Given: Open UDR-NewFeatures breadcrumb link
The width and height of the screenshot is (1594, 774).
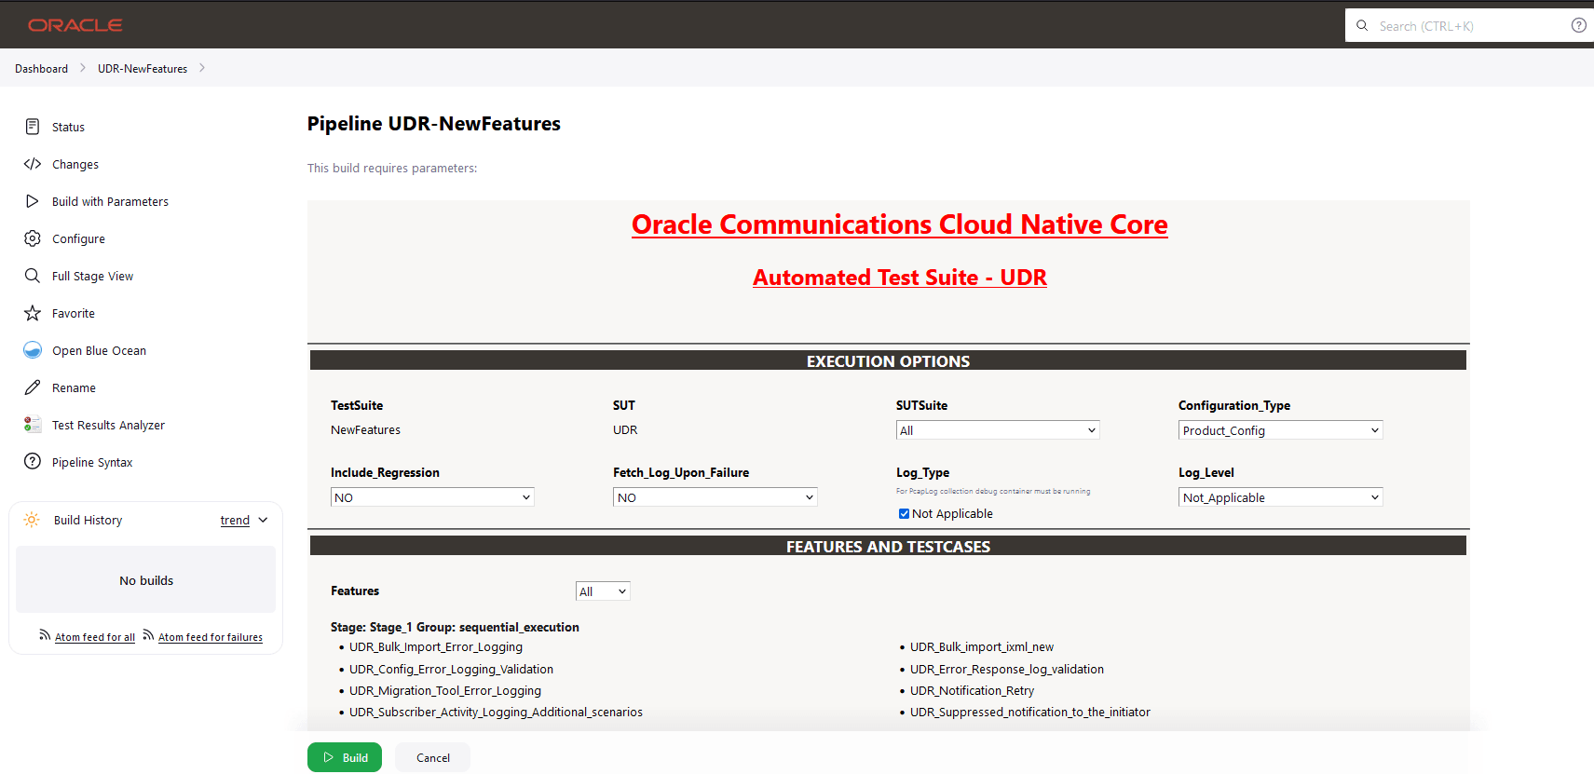Looking at the screenshot, I should [143, 68].
